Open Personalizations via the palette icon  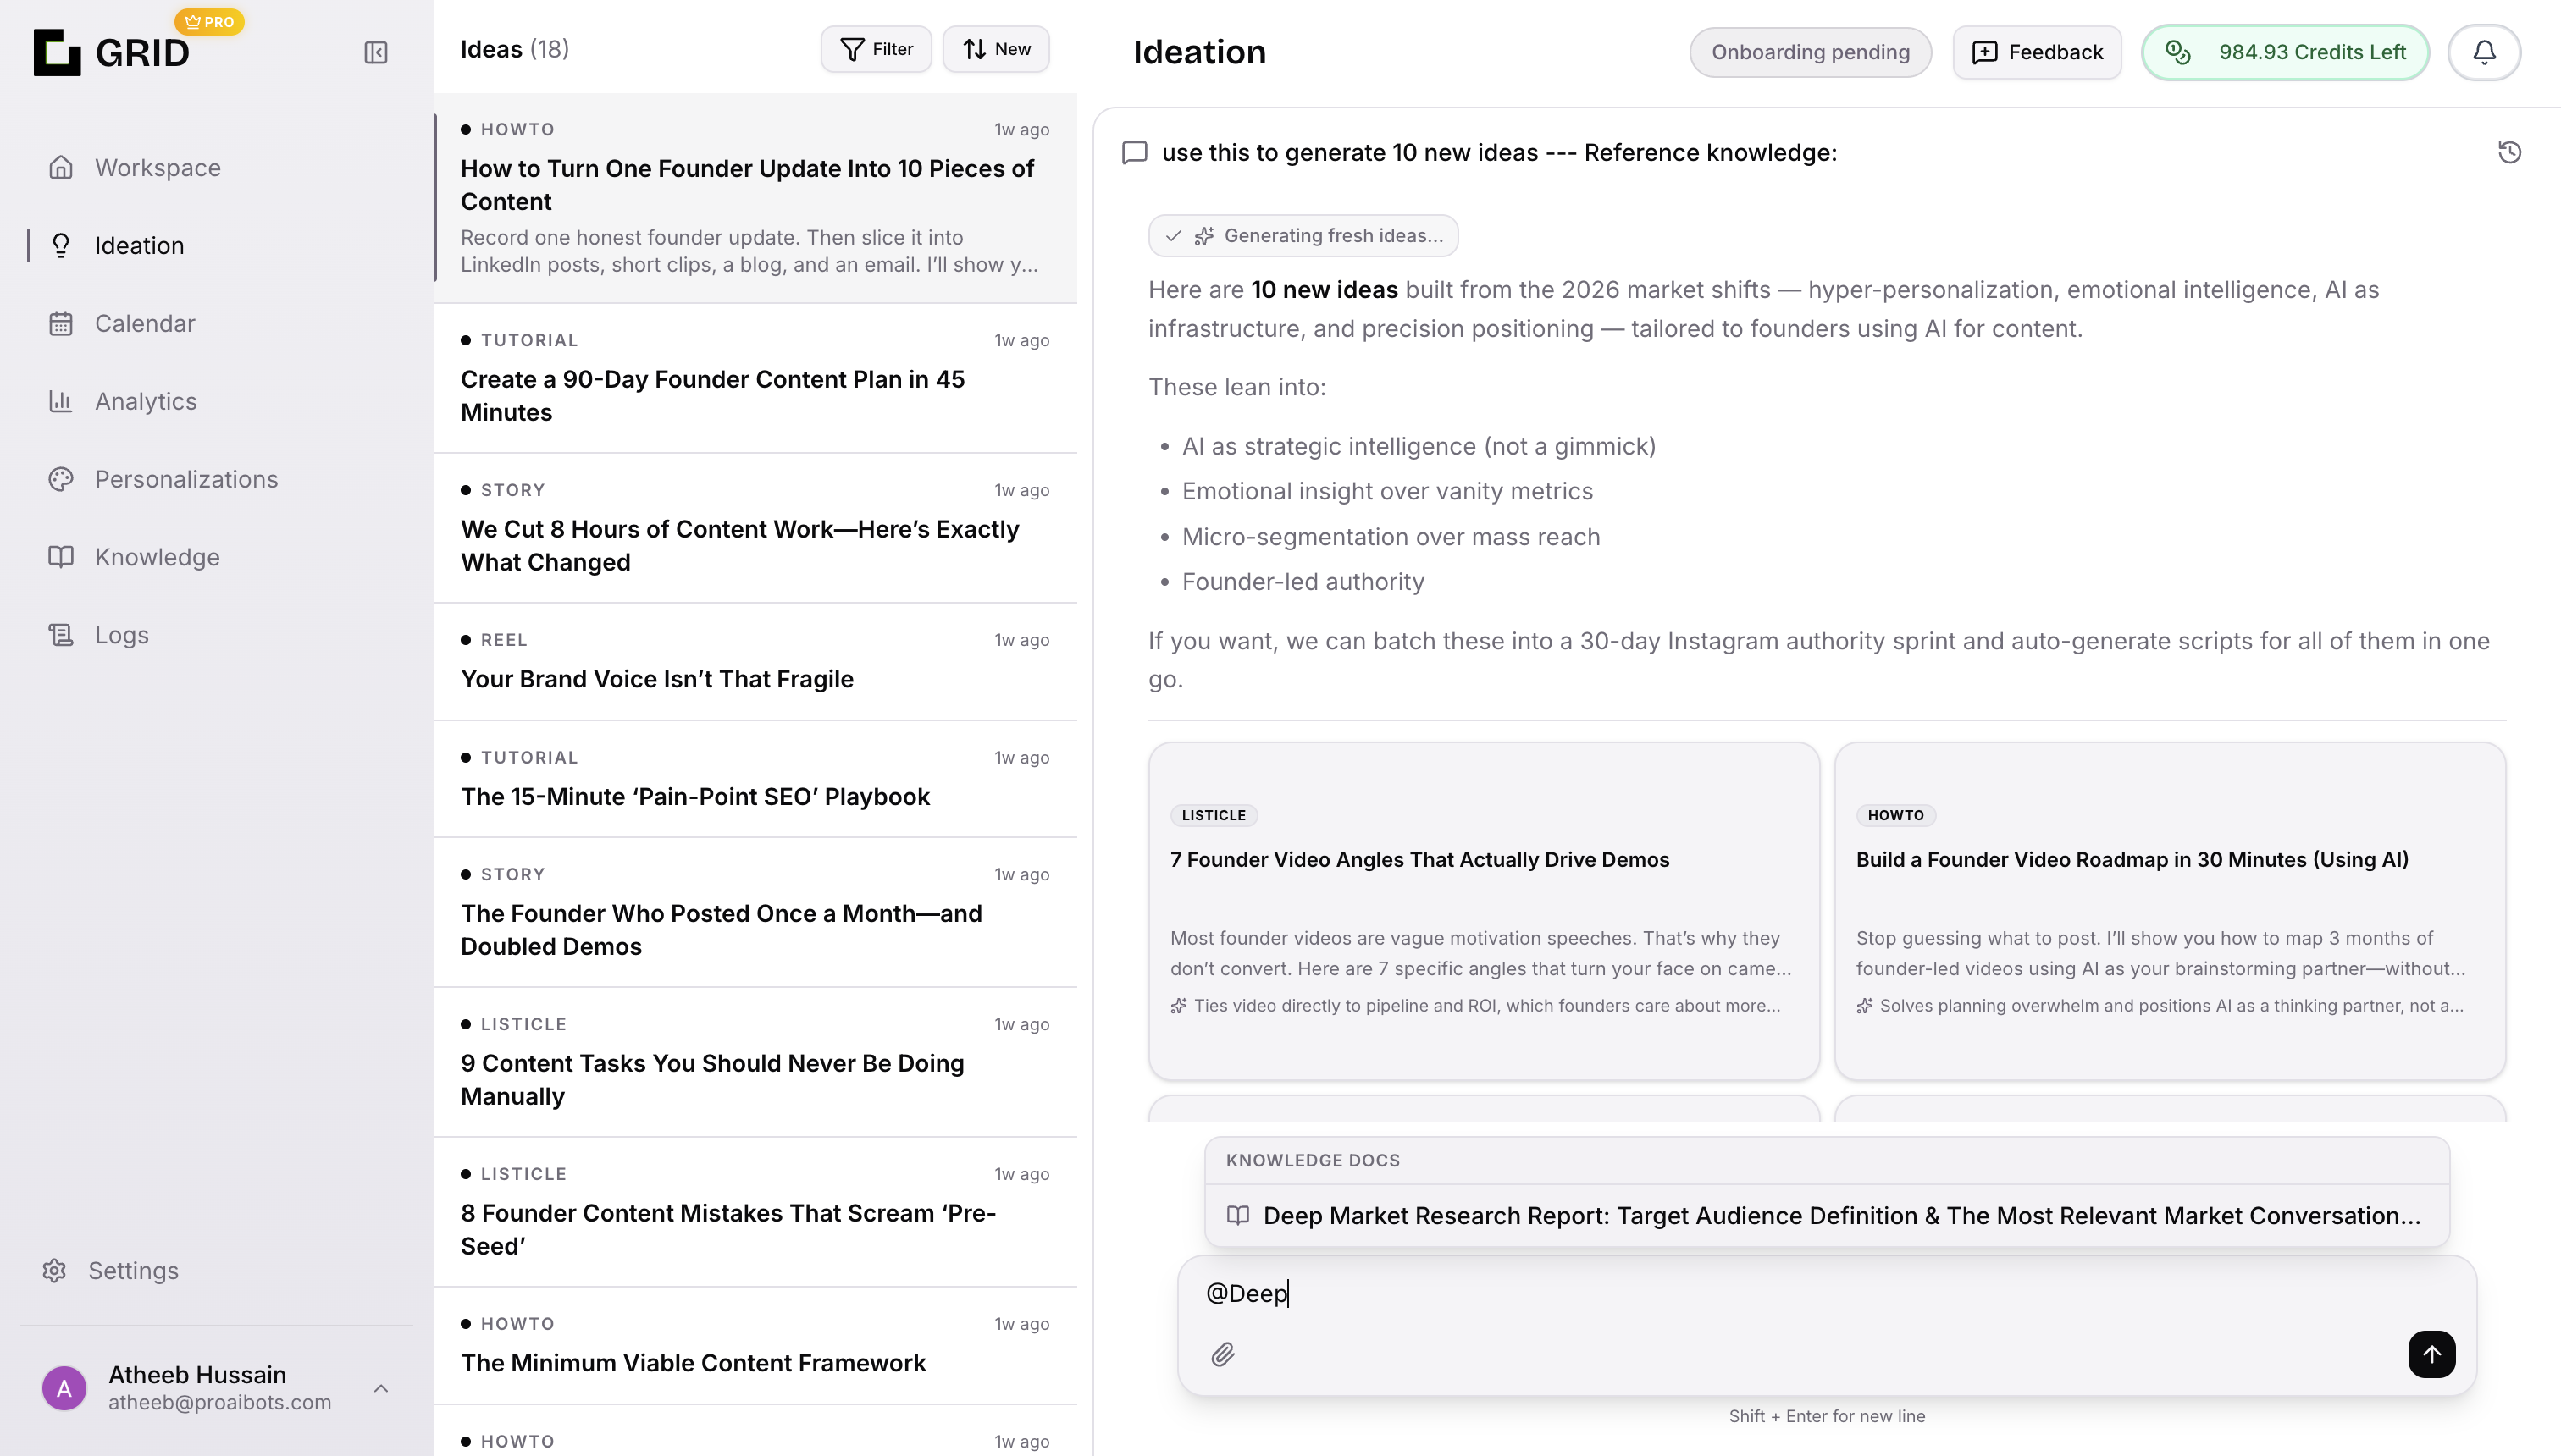tap(61, 479)
